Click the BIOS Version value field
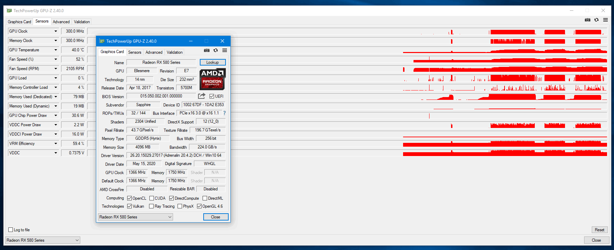The width and height of the screenshot is (614, 250). [161, 96]
